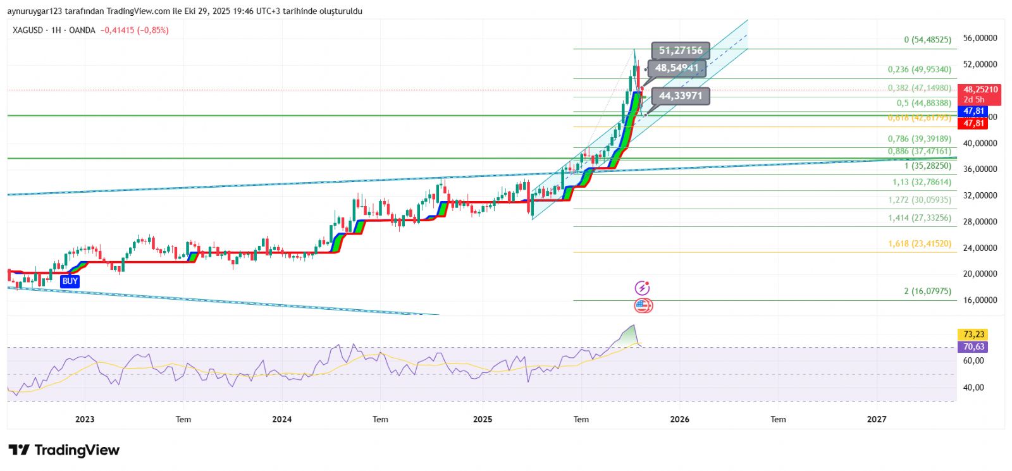Click the -0,41415 (-0,85%) price change text
The height and width of the screenshot is (471, 1012).
coord(135,30)
